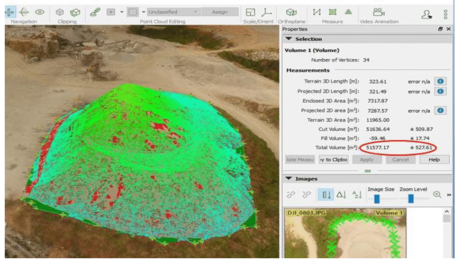The image size is (471, 263).
Task: Click the Copy to Clipboard button
Action: coord(333,159)
